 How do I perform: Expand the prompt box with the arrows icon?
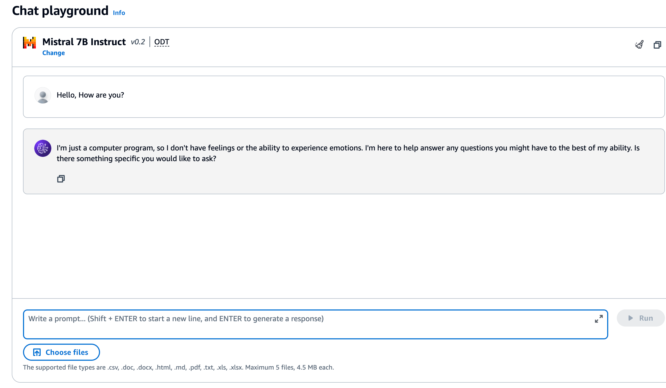pyautogui.click(x=599, y=319)
